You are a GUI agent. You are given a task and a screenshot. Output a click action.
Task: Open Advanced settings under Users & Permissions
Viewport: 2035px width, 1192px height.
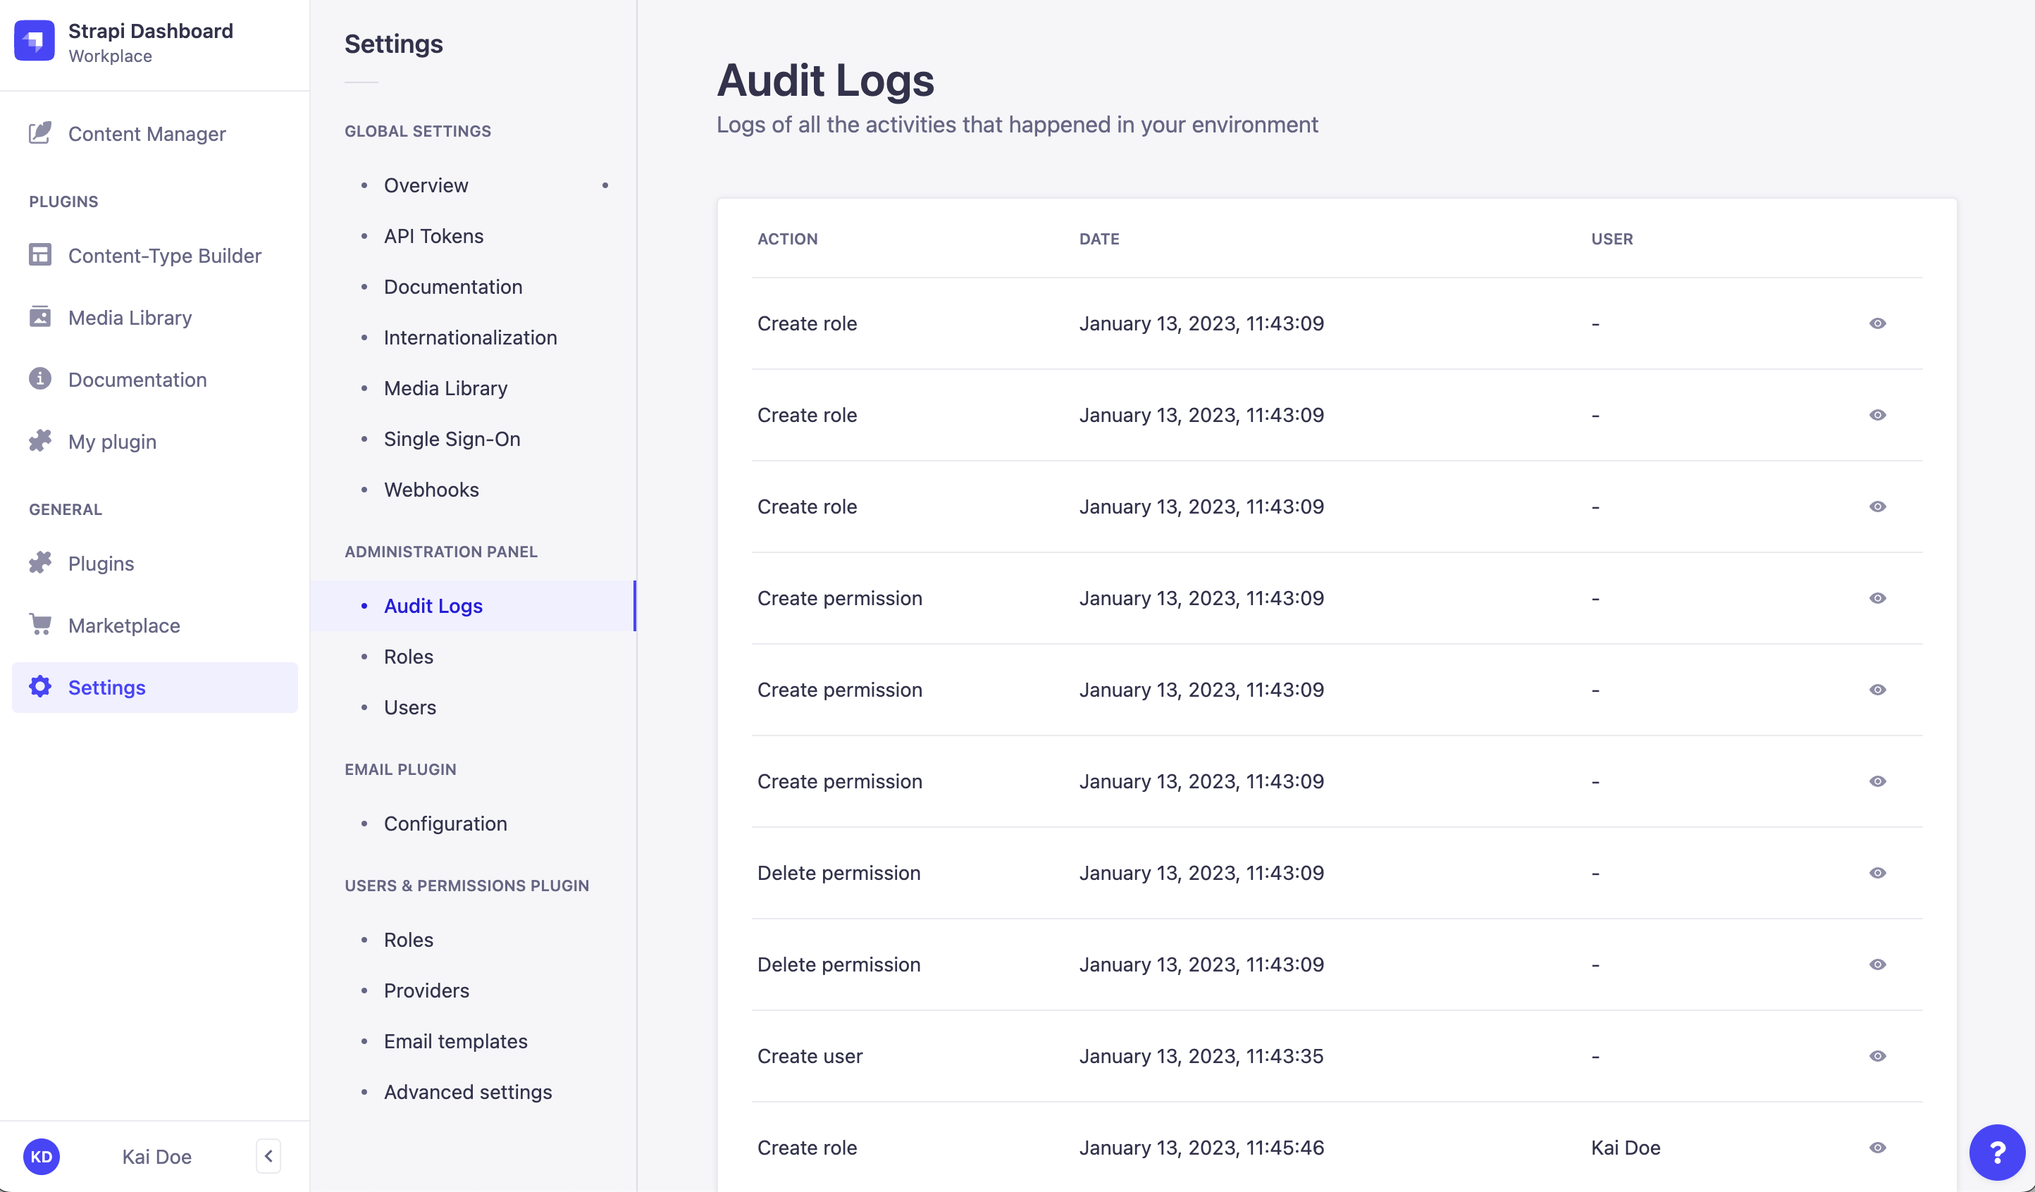click(468, 1092)
